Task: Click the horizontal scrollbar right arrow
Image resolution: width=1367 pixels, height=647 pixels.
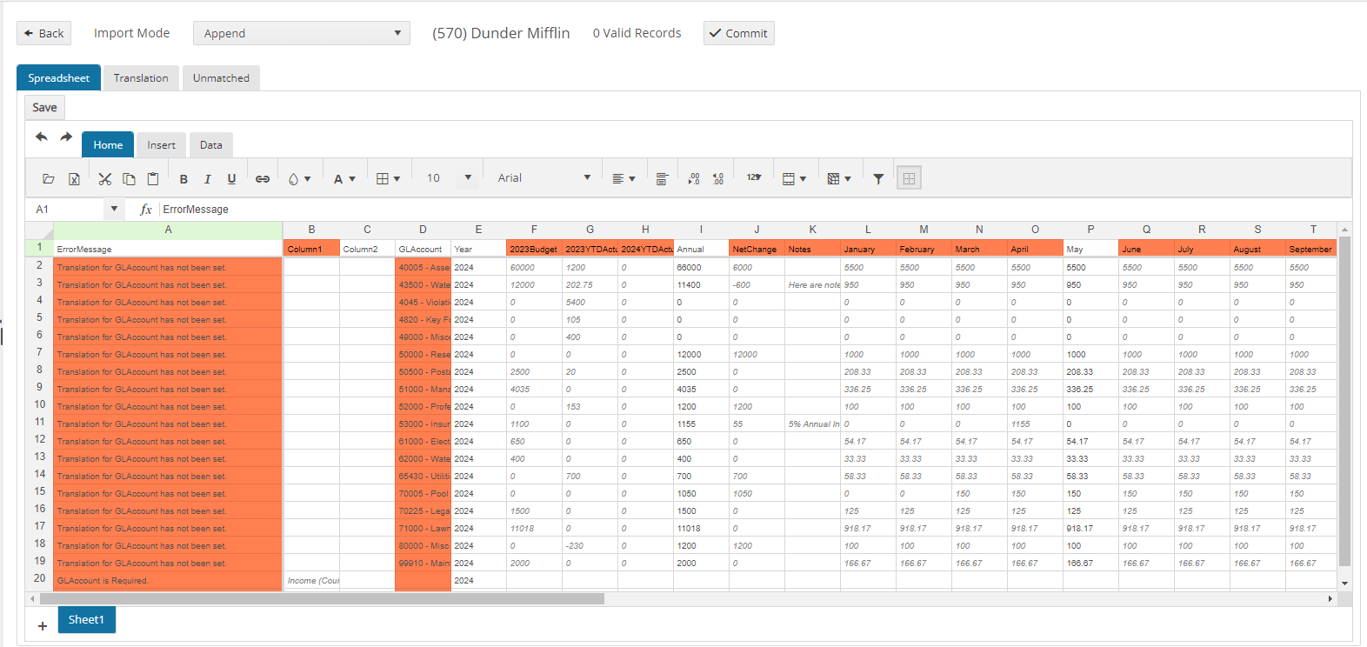Action: (x=1330, y=599)
